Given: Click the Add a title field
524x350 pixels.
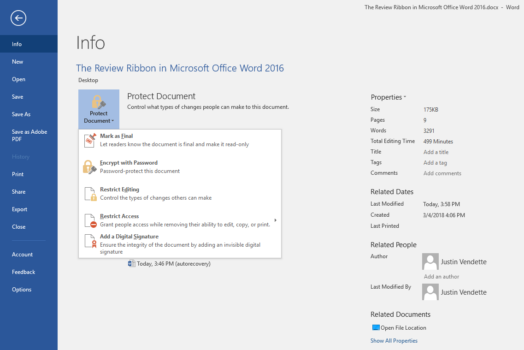Looking at the screenshot, I should click(x=436, y=152).
